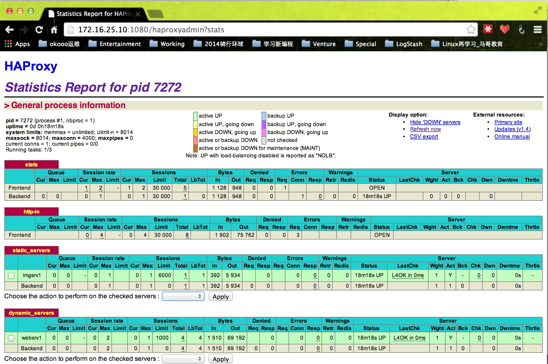Click the red asterisk extension icon
The width and height of the screenshot is (548, 364).
click(x=488, y=29)
